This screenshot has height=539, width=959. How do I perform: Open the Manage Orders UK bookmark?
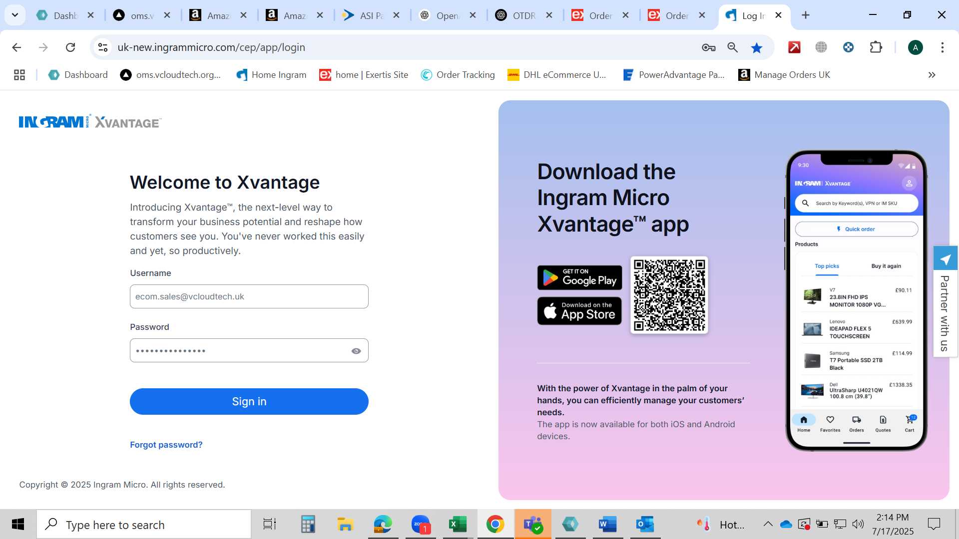tap(784, 75)
